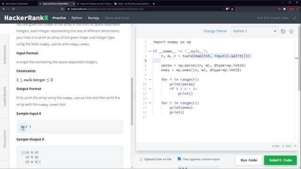301x169 pixels.
Task: Open the Discussions side tab
Action: (x=5, y=139)
